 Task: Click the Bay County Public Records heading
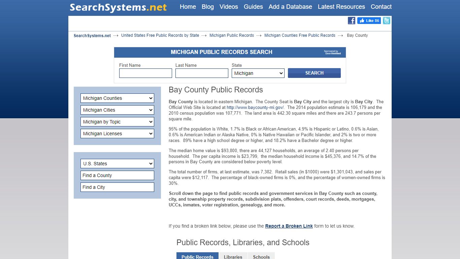pos(216,90)
